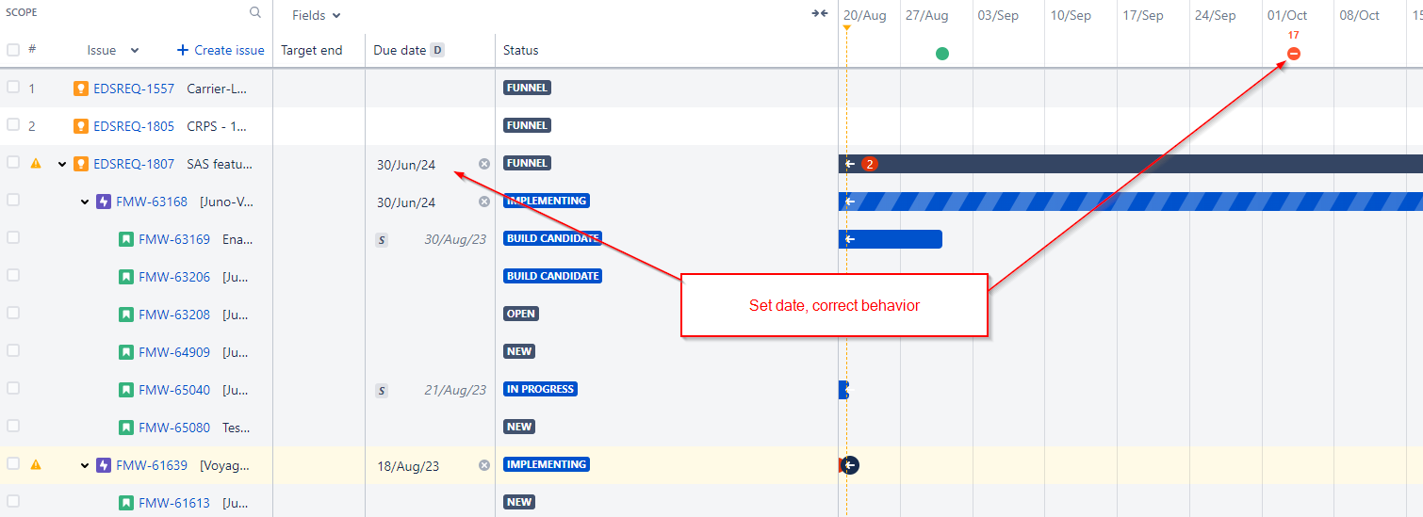Screen dimensions: 1423x517
Task: Collapse the FMW-63168 epic chevron
Action: coord(85,202)
